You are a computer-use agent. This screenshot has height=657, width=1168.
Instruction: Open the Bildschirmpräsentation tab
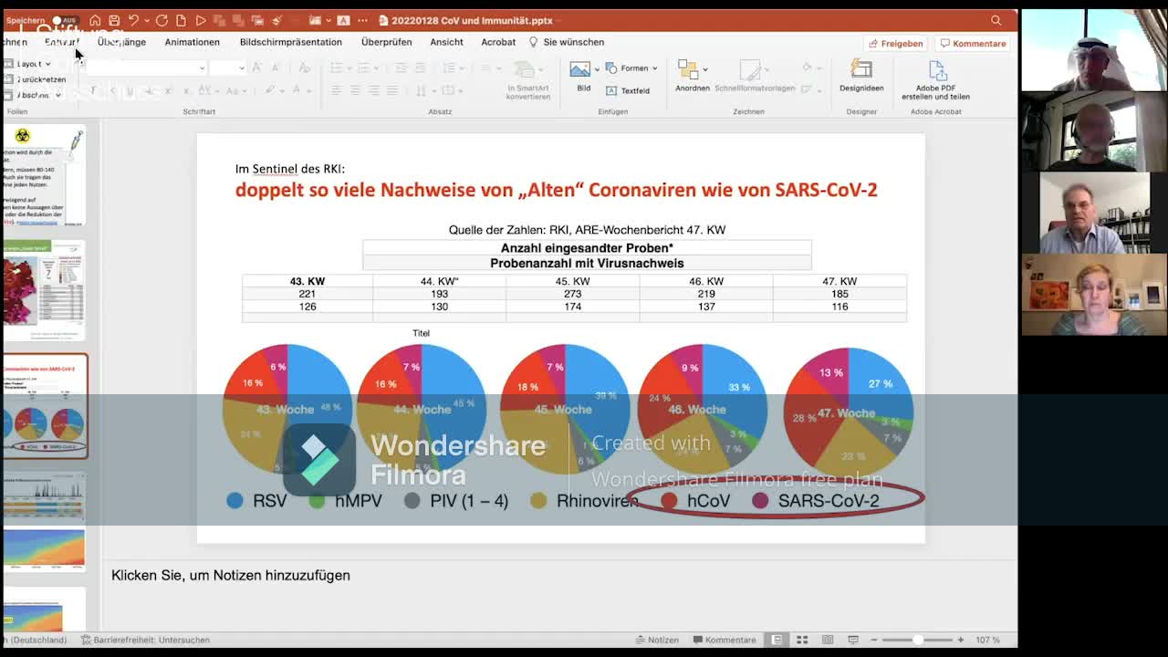click(290, 42)
